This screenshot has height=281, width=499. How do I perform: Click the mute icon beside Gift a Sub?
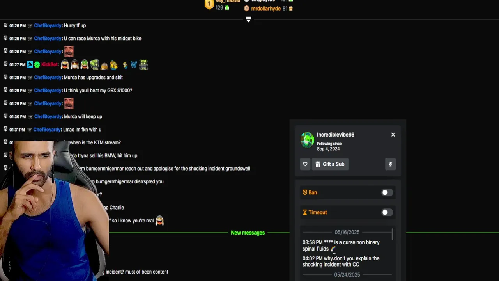tap(390, 164)
